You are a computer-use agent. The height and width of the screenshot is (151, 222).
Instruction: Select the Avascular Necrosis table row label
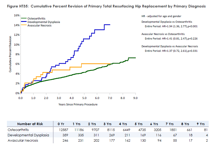tap(23, 141)
